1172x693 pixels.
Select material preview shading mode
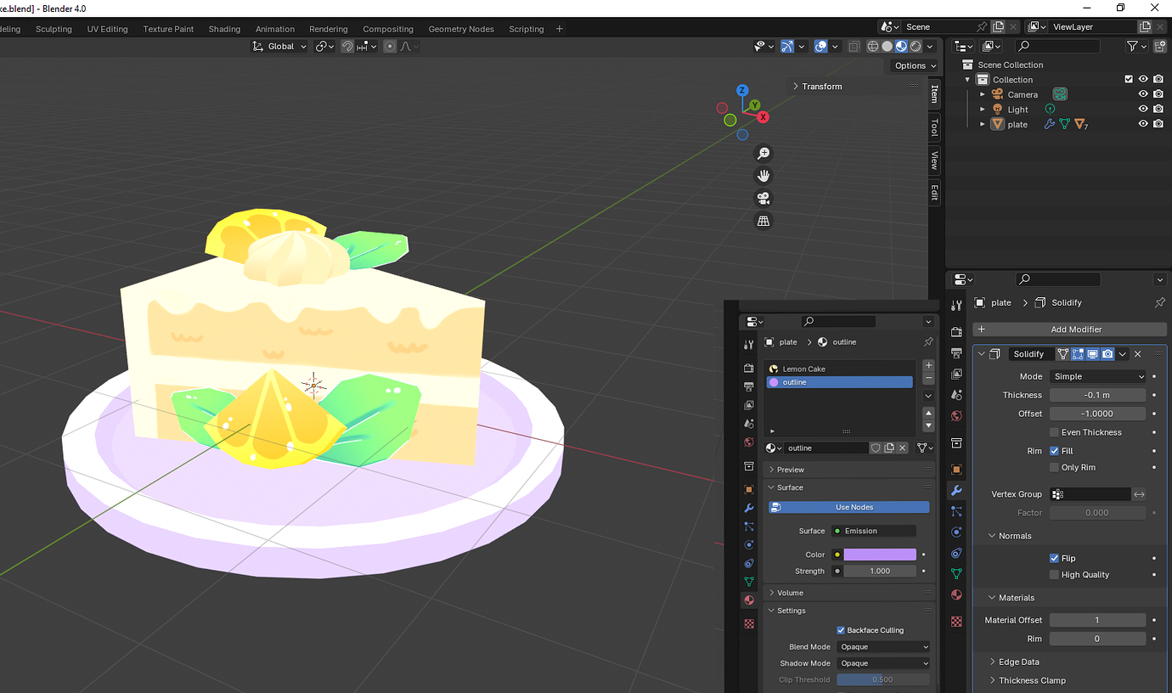[901, 47]
